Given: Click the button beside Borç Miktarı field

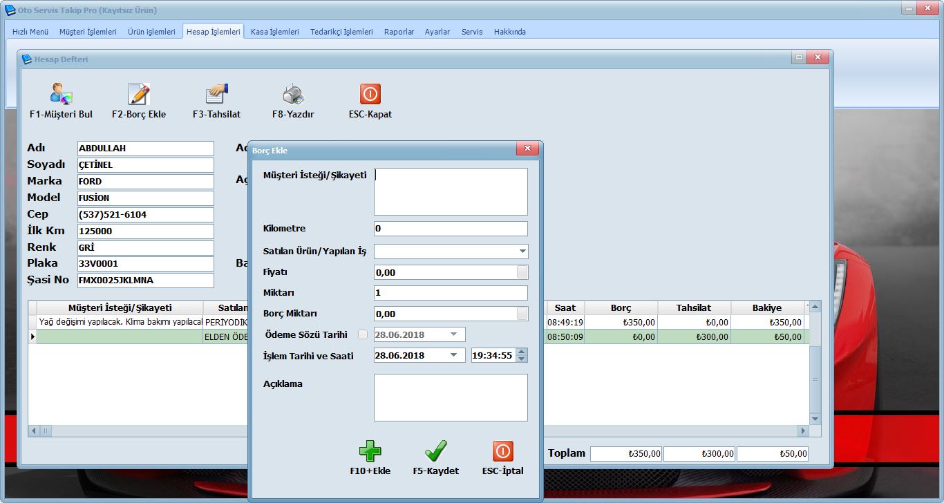Looking at the screenshot, I should tap(522, 314).
